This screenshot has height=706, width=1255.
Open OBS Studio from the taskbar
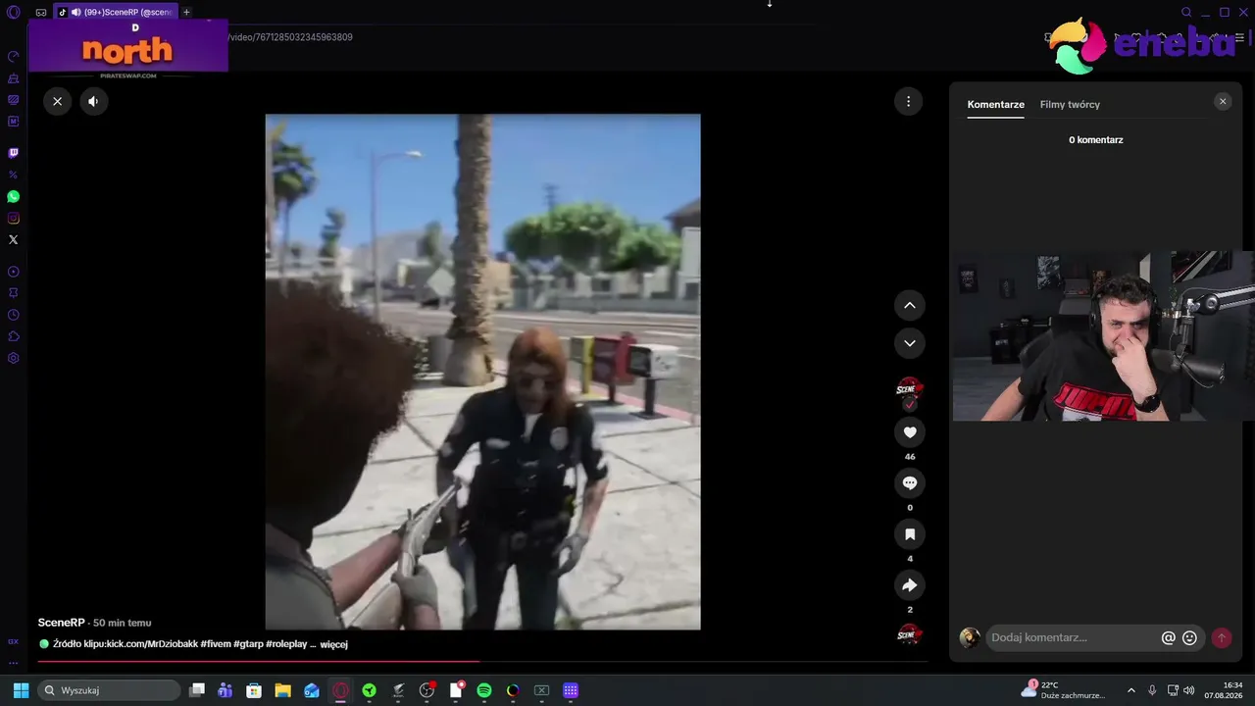[427, 690]
